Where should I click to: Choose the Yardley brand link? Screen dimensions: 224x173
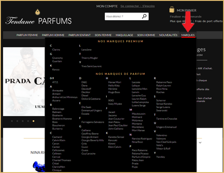pyautogui.click(x=160, y=157)
